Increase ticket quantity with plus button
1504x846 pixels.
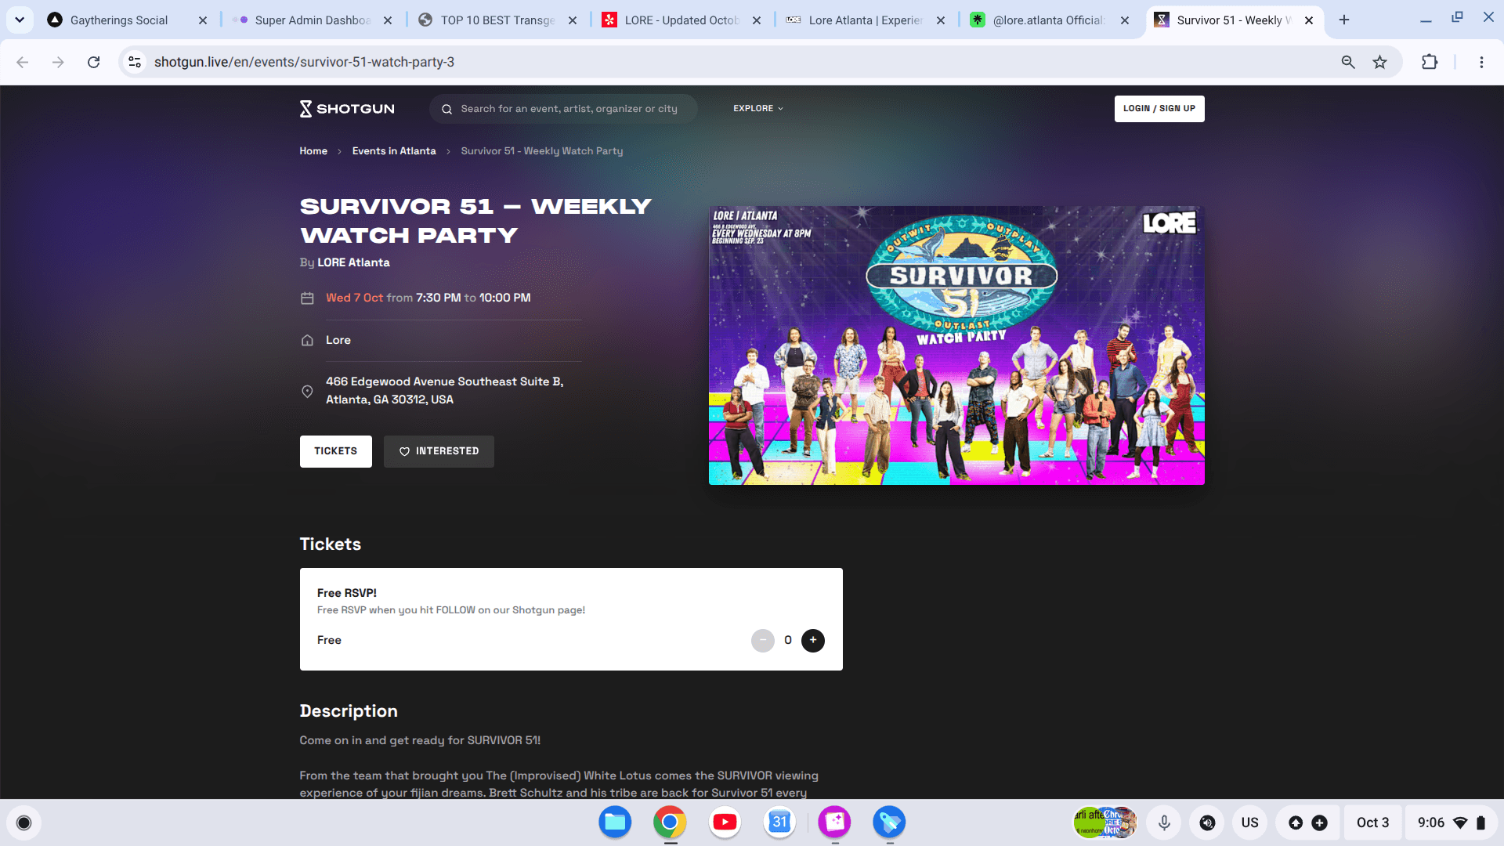pos(813,640)
